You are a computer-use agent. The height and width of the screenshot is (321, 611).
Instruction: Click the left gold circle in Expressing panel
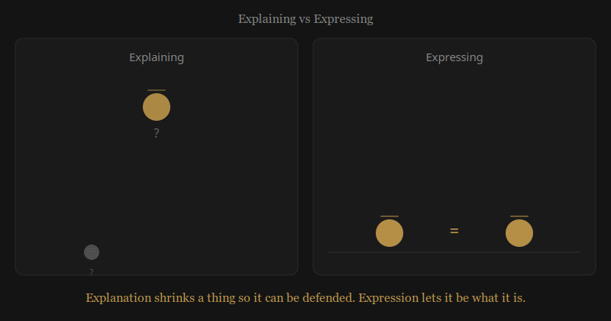tap(390, 233)
